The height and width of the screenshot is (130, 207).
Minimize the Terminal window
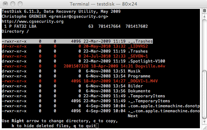[x=13, y=4]
